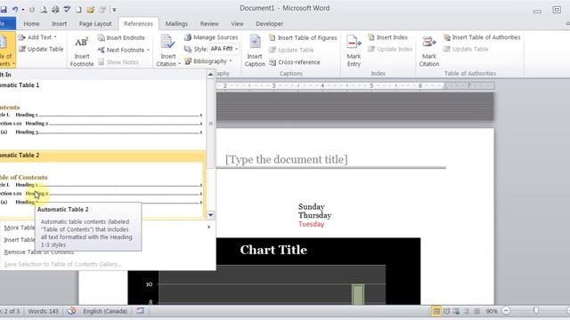Open the Next Footnote dropdown arrow
Image resolution: width=570 pixels, height=320 pixels.
click(x=149, y=50)
